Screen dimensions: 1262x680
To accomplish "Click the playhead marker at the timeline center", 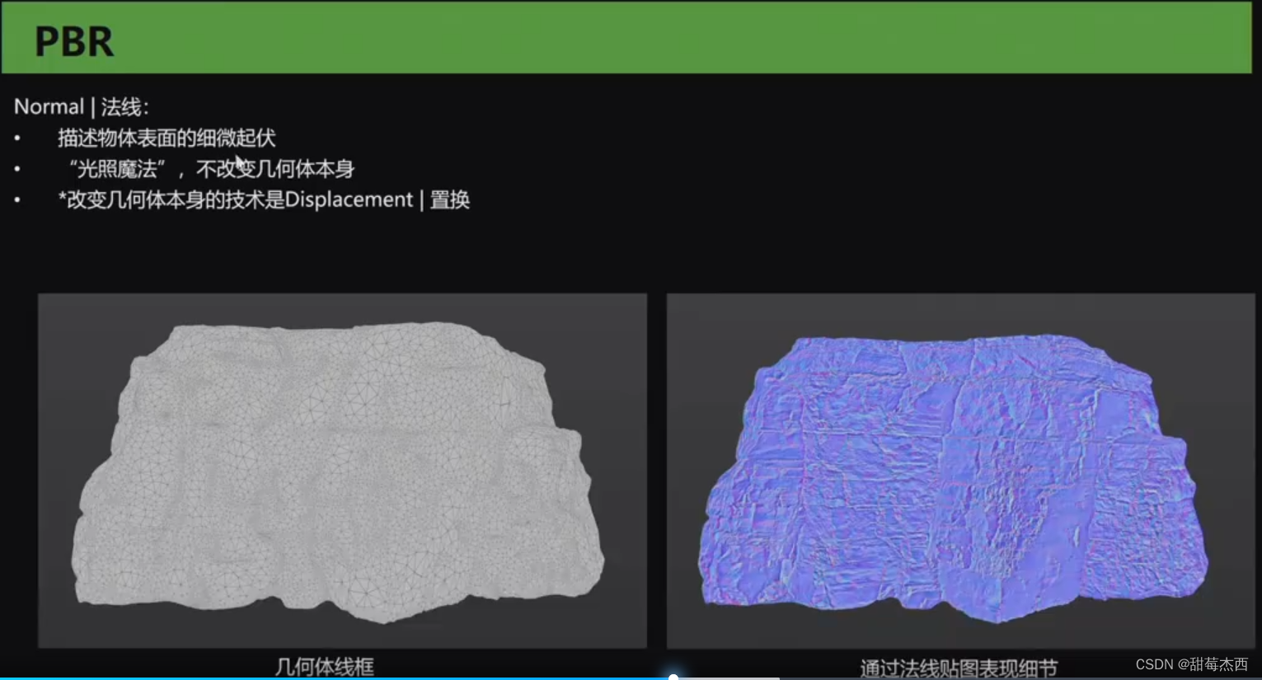I will point(673,677).
